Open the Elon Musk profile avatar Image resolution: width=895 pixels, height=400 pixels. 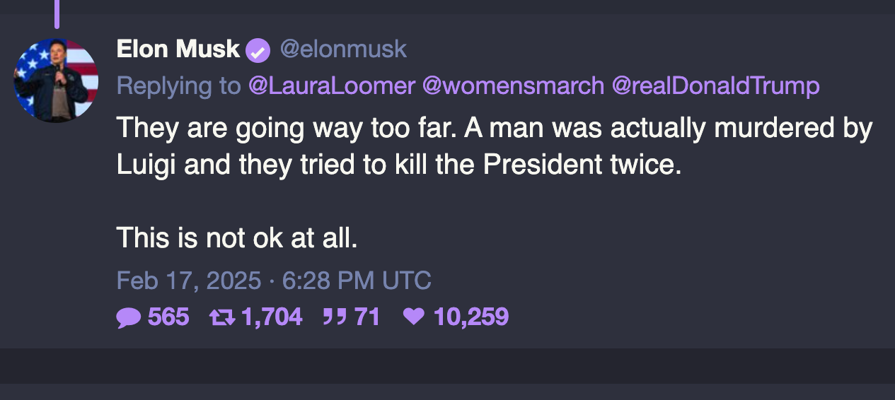(55, 80)
